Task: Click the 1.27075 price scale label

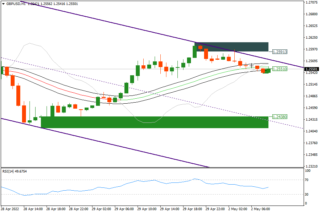Action: (x=311, y=2)
